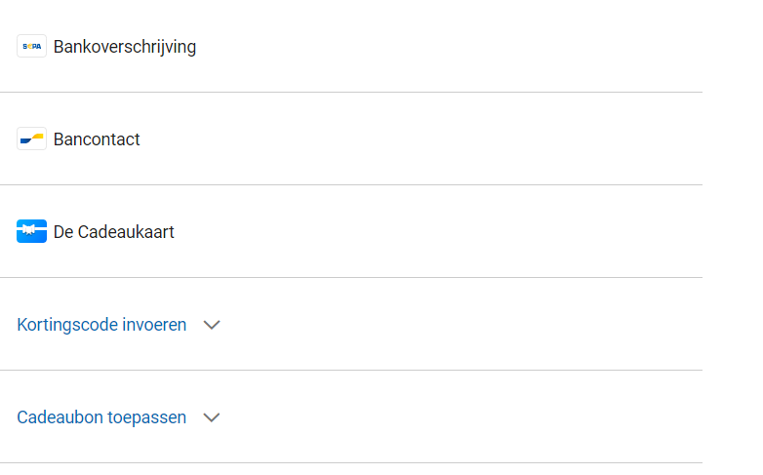Click the blue De Cadeaukaart gift icon
Image resolution: width=763 pixels, height=475 pixels.
[x=31, y=231]
